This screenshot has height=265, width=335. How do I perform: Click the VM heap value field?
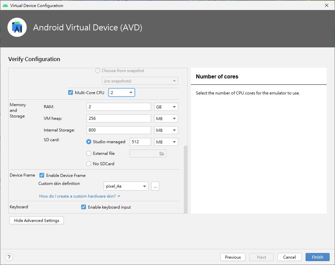[x=119, y=118]
